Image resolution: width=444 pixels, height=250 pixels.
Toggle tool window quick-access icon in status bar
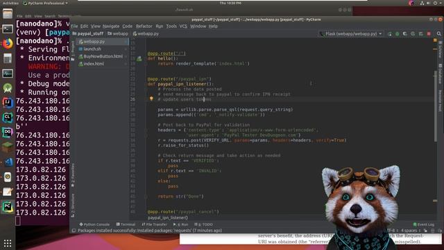tap(74, 231)
